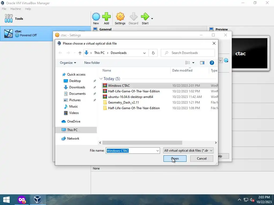Select Downloads in navigation pane
The image size is (274, 205).
coord(77,87)
